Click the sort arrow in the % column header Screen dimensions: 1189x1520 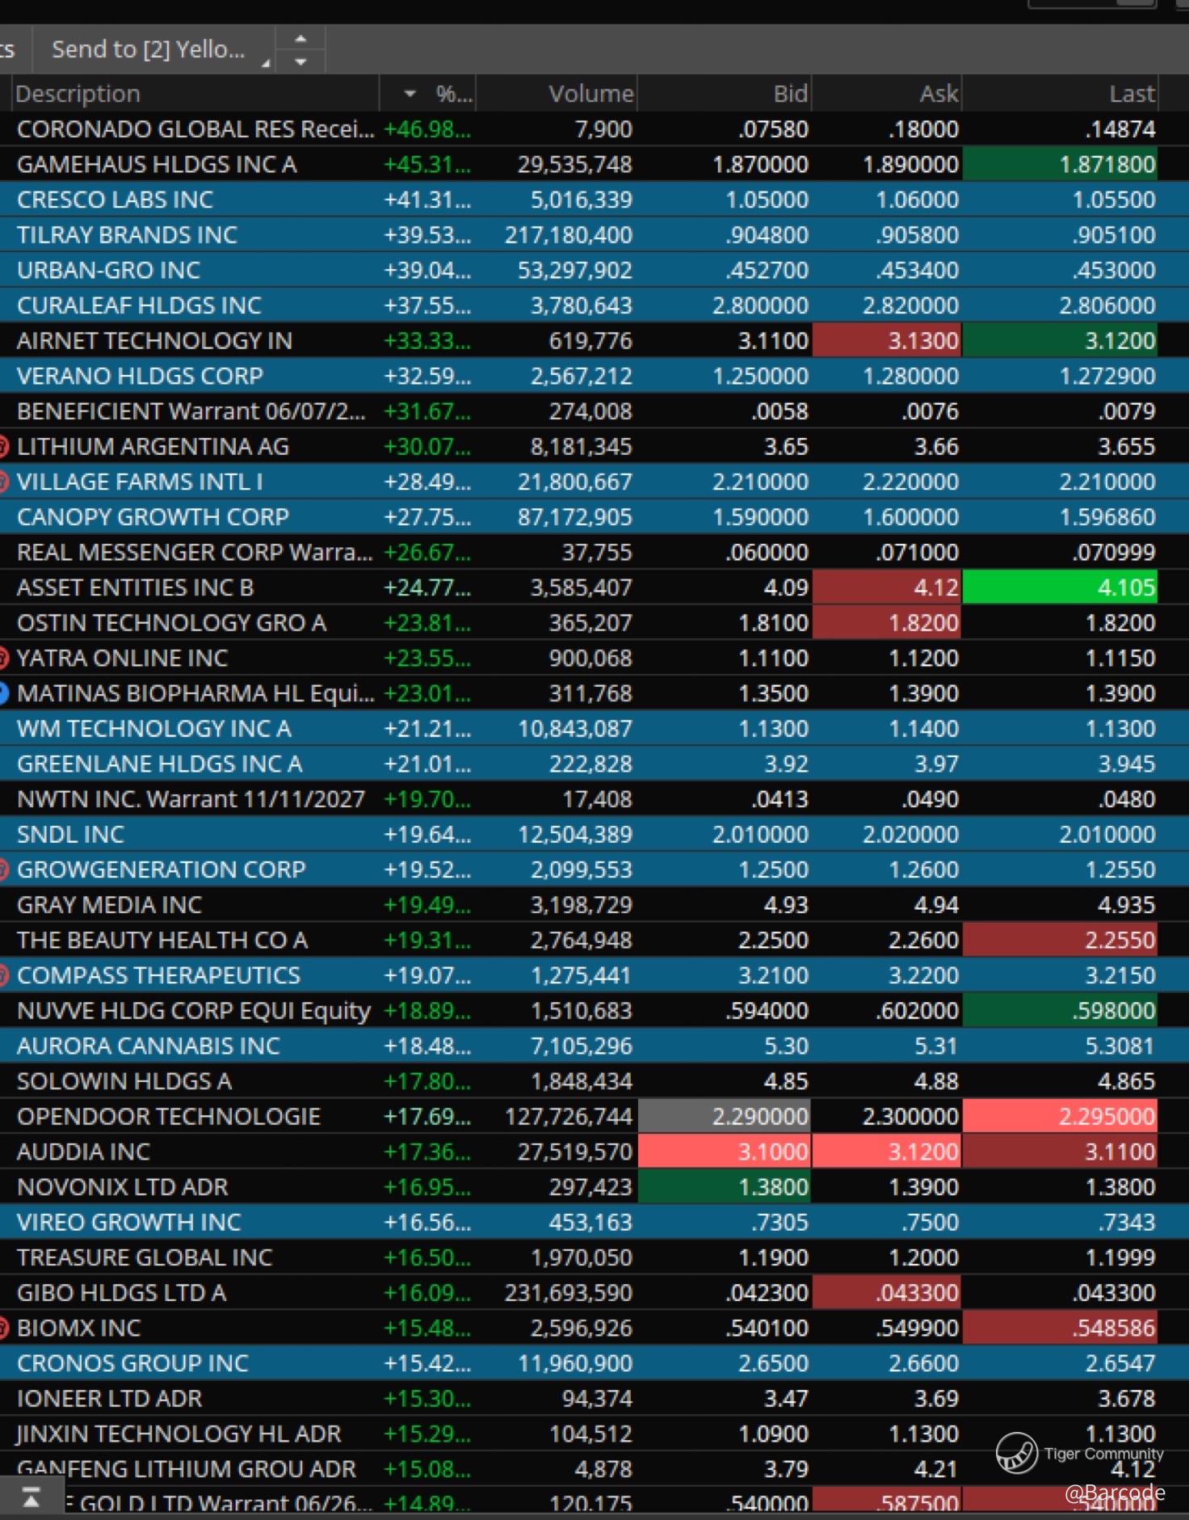coord(410,94)
